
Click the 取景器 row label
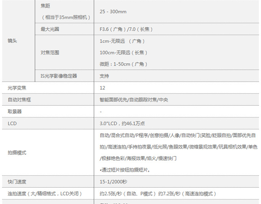[15, 111]
